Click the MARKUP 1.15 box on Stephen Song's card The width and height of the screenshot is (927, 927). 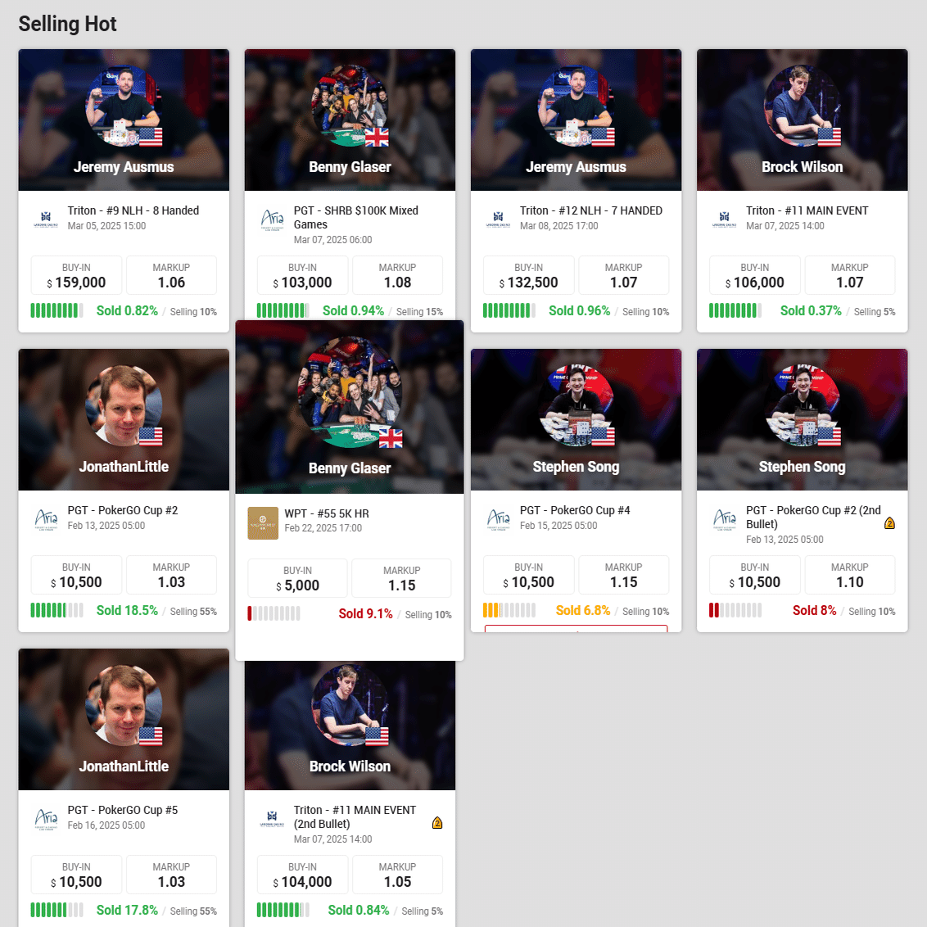(x=624, y=575)
